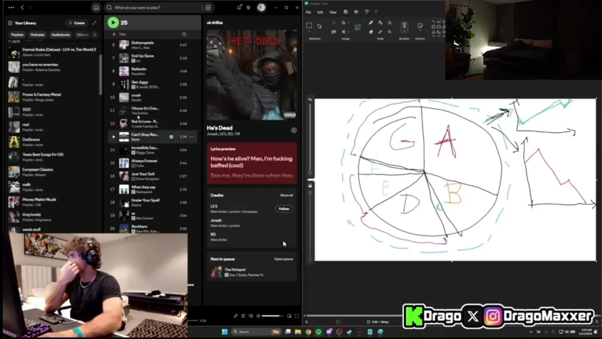
Task: Select the Color picker tool in Paint
Action: [x=380, y=32]
